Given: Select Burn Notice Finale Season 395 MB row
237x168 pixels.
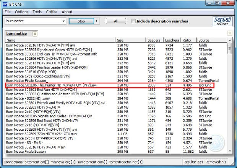Looking at the screenshot, I should click(x=116, y=152).
